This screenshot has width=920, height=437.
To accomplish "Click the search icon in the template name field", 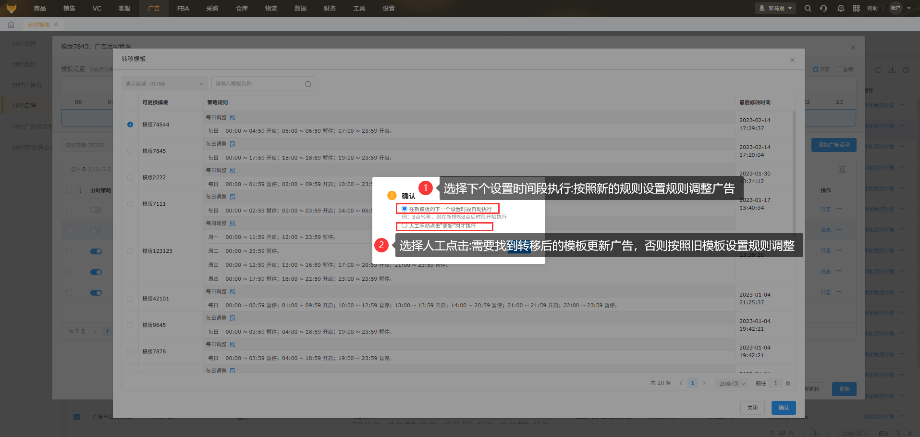I will (x=308, y=84).
